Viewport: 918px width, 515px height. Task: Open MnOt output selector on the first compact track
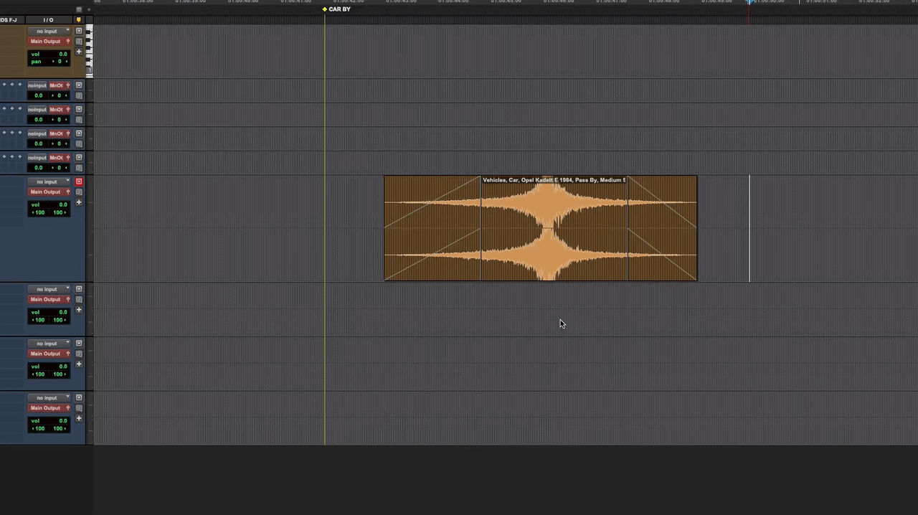click(57, 85)
